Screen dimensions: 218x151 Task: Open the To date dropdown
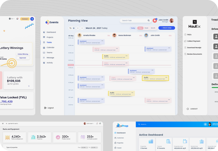point(94,148)
